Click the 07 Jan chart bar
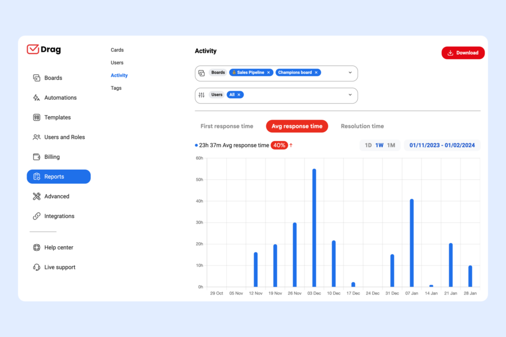The image size is (506, 337). [412, 243]
